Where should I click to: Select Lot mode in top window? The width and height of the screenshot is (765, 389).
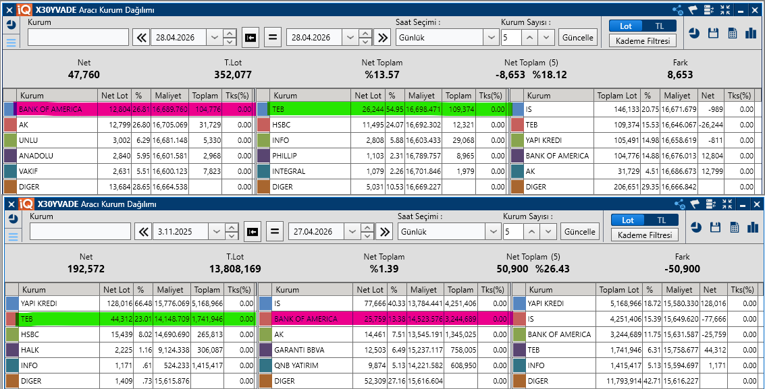pos(626,26)
